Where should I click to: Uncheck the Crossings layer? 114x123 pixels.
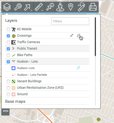click(8, 36)
